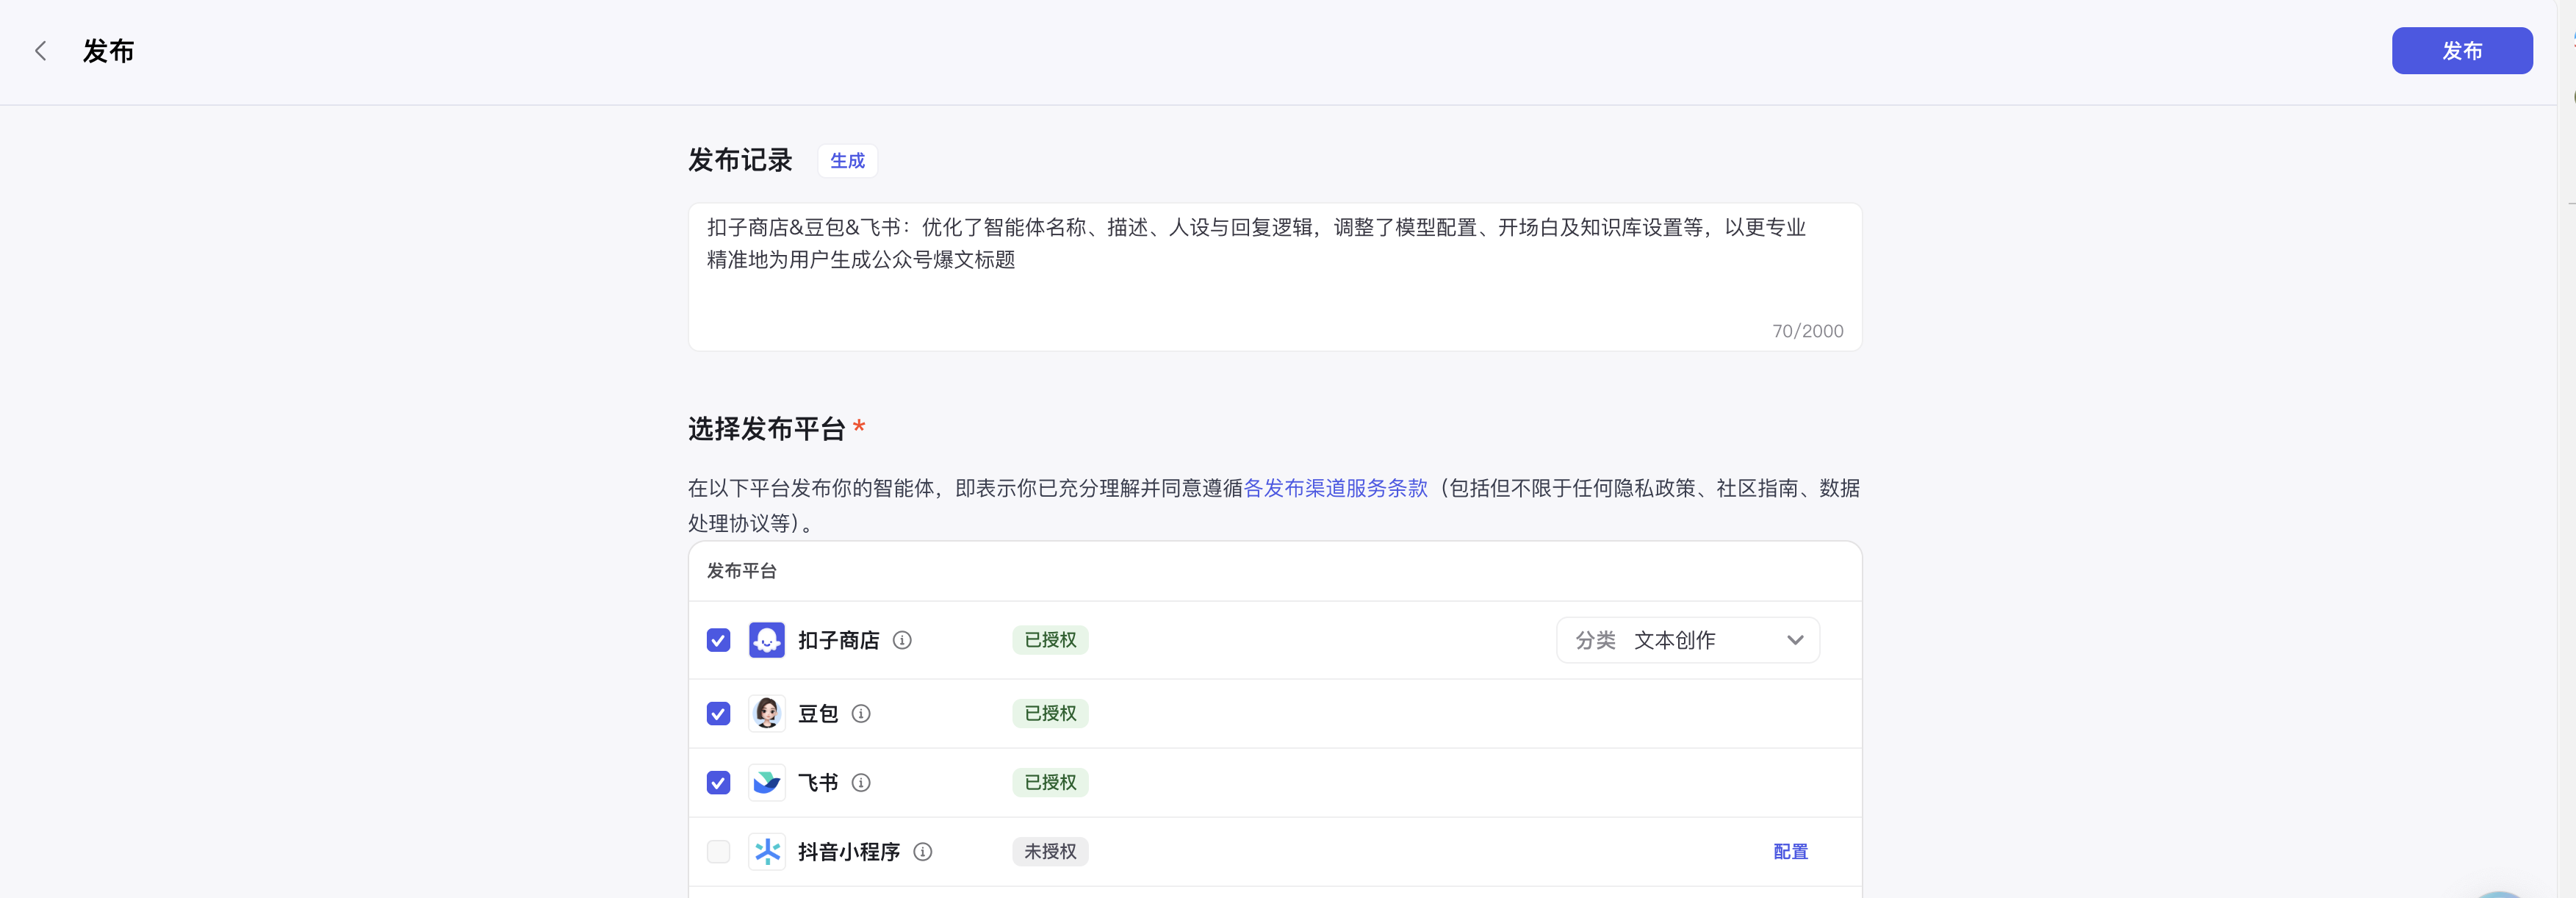Click the 飞书 platform name

pyautogui.click(x=818, y=782)
